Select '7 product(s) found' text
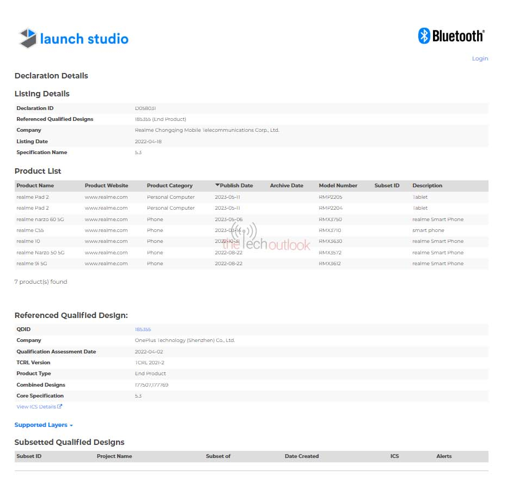The width and height of the screenshot is (519, 501). (x=41, y=282)
